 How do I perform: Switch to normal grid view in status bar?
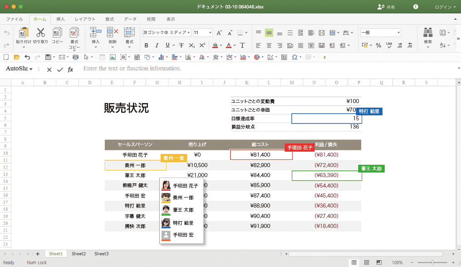(x=354, y=262)
